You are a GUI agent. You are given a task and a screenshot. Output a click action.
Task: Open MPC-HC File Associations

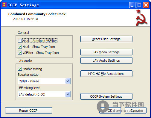(x=106, y=74)
